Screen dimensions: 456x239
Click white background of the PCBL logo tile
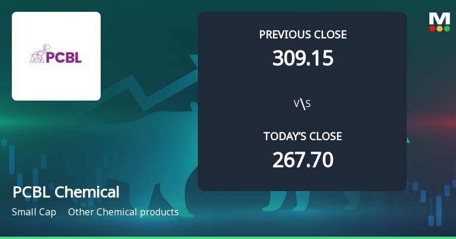point(56,83)
